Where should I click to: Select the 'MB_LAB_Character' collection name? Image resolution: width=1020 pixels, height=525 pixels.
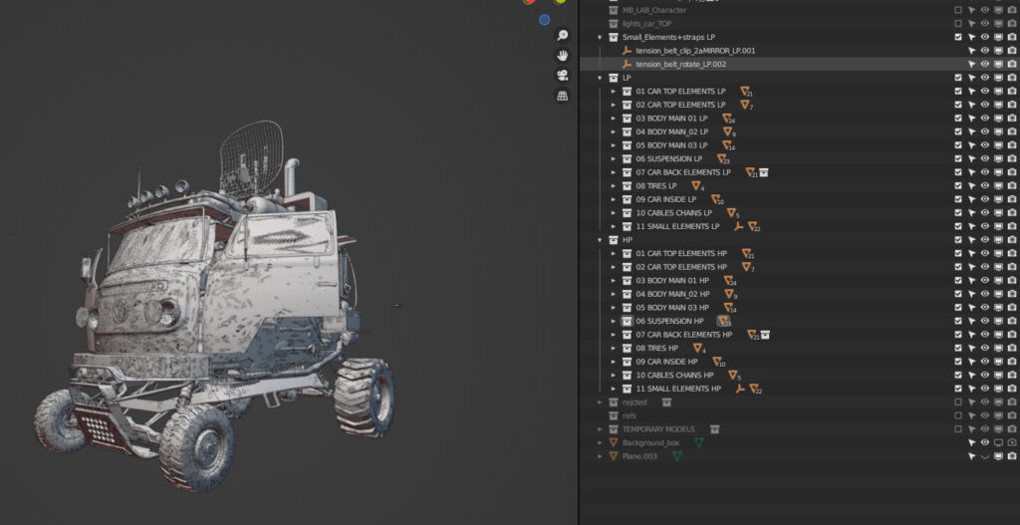click(653, 10)
